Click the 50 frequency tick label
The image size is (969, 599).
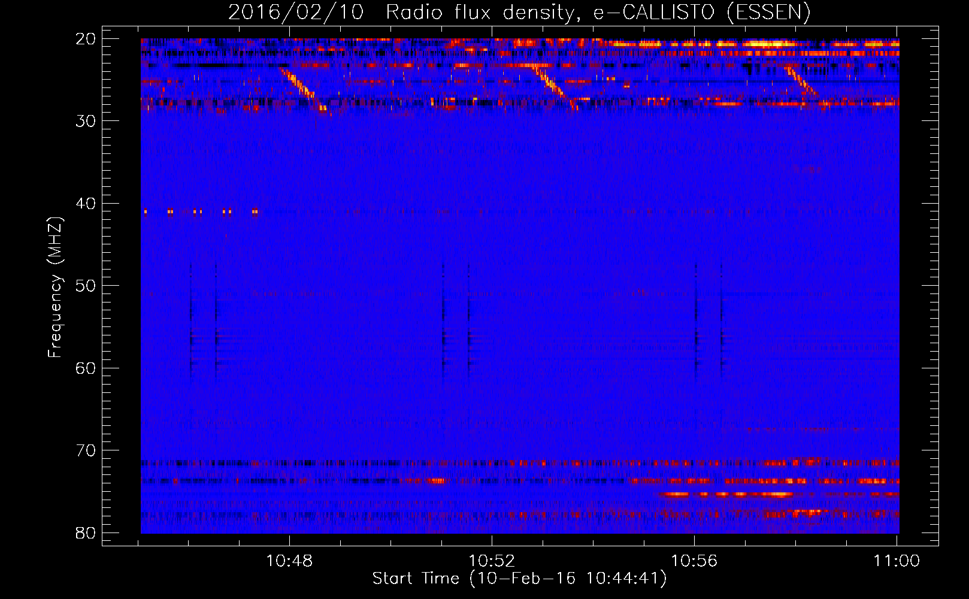coord(86,286)
